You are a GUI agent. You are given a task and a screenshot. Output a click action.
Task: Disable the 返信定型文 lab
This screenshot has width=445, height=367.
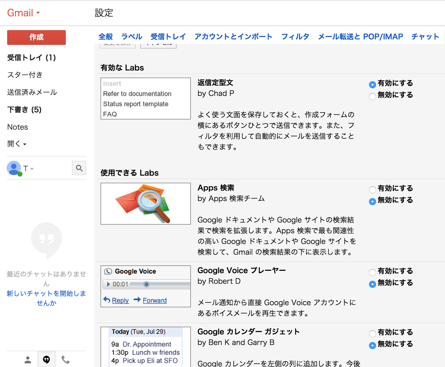373,96
